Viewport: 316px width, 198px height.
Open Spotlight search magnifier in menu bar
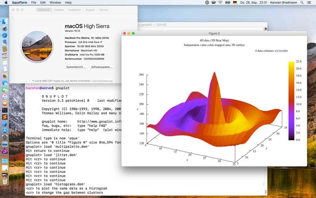click(302, 2)
